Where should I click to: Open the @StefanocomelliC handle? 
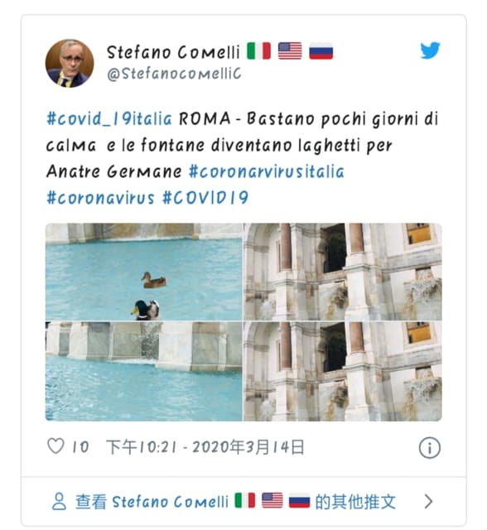coord(174,74)
